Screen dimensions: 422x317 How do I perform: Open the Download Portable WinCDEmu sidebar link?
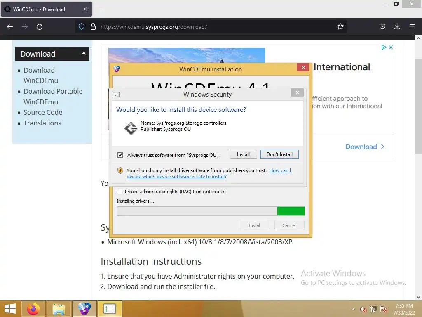point(53,97)
